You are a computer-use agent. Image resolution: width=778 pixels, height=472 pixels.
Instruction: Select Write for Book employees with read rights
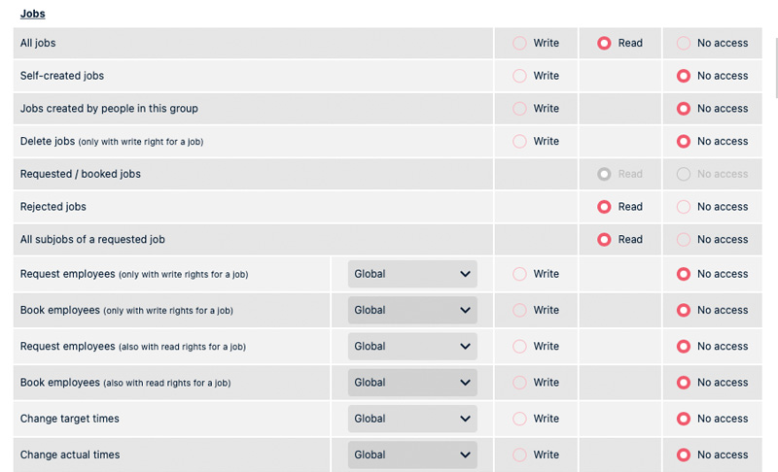tap(520, 383)
